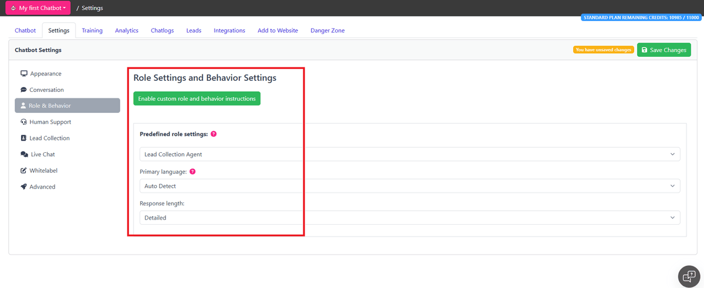Open the Lead Collection Agent role dropdown
This screenshot has width=704, height=288.
(409, 155)
